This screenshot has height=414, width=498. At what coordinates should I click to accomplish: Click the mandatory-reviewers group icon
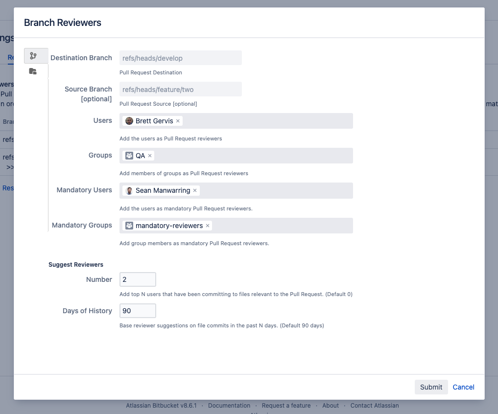(x=129, y=226)
